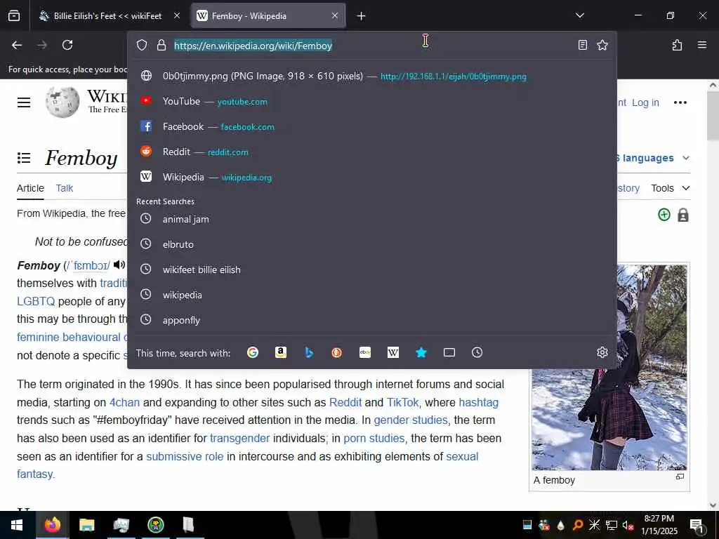Viewport: 719px width, 539px height.
Task: Choose Reddit suggestion in dropdown
Action: coord(371,152)
